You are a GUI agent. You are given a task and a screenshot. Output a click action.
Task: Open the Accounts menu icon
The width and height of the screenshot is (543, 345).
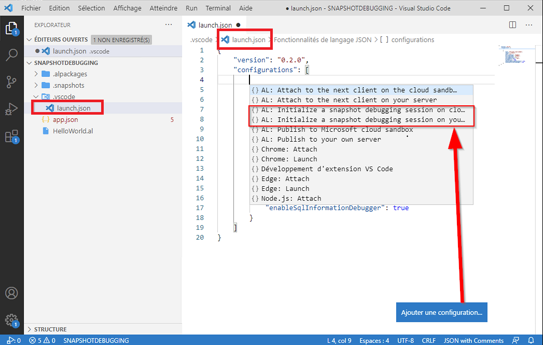click(x=11, y=293)
